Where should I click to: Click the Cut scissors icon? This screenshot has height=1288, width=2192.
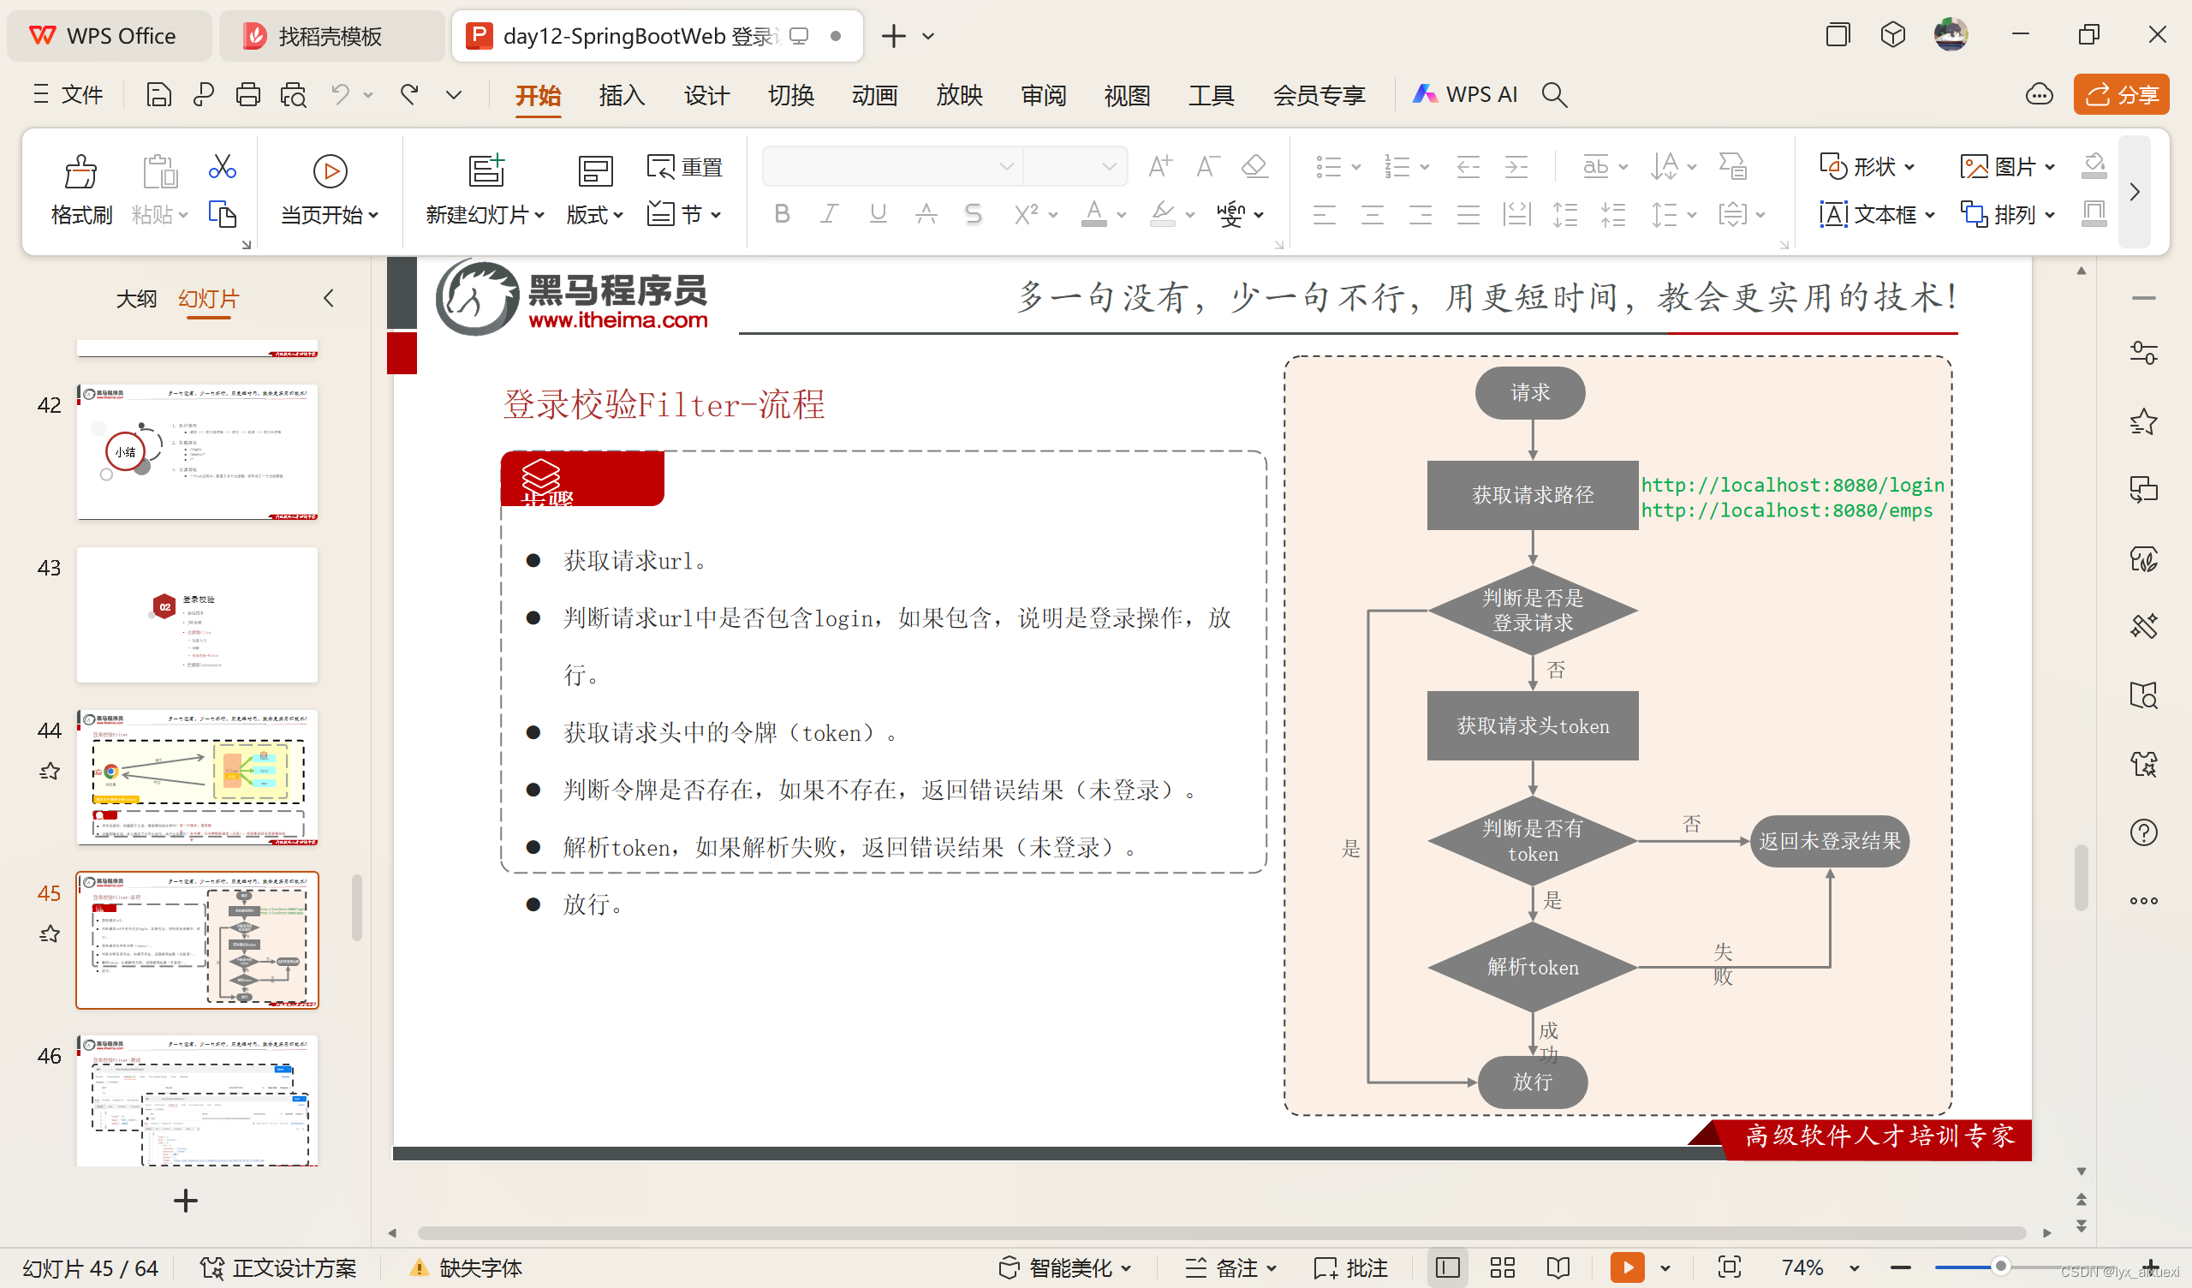coord(222,165)
